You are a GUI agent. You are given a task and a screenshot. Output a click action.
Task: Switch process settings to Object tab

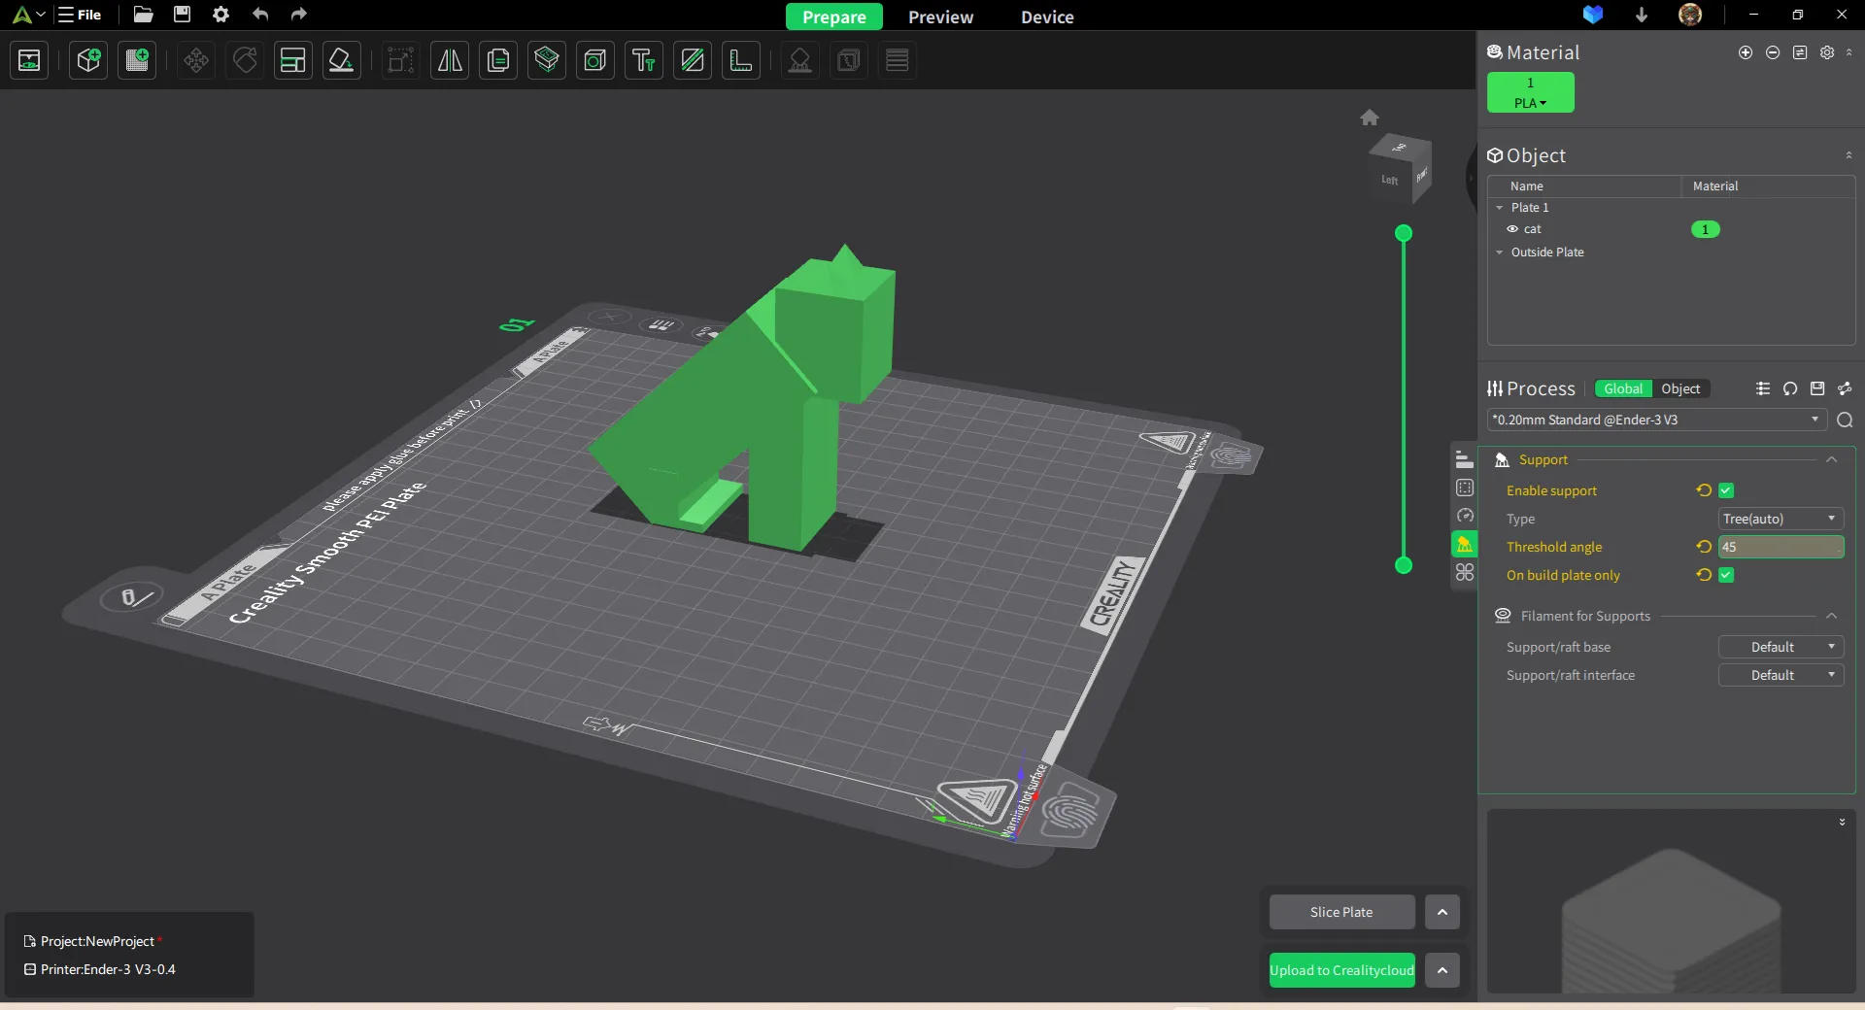coord(1680,388)
